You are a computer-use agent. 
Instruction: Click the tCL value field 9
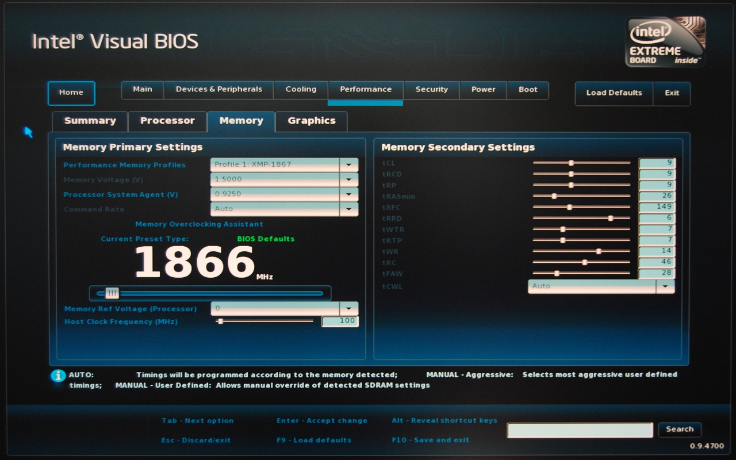[657, 163]
